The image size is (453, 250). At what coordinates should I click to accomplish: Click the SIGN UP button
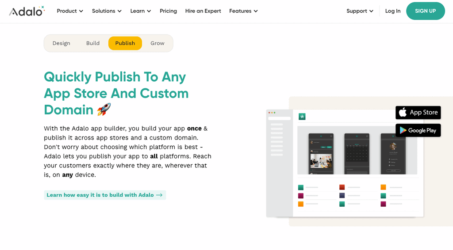[x=425, y=11]
